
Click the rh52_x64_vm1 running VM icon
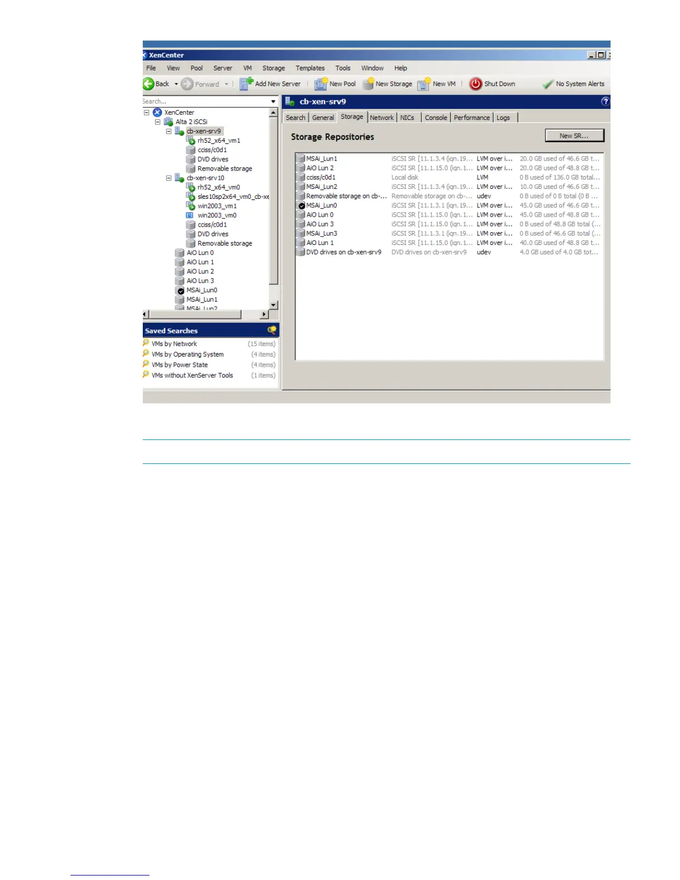(x=191, y=141)
